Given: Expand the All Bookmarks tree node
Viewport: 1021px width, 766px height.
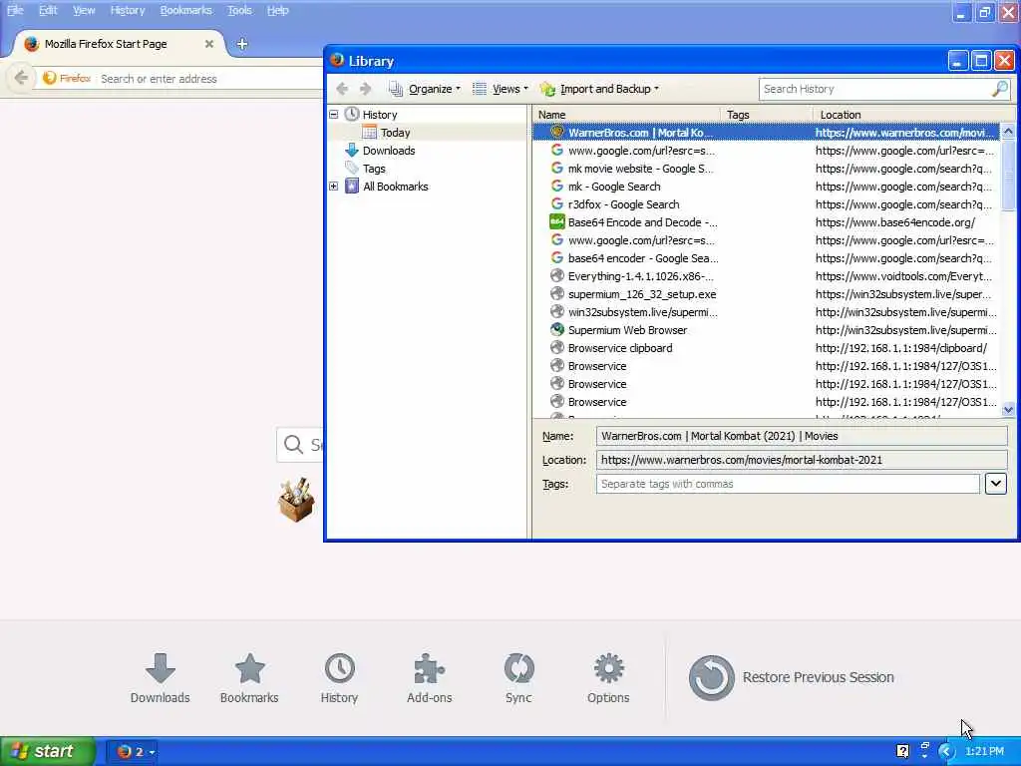Looking at the screenshot, I should point(333,187).
